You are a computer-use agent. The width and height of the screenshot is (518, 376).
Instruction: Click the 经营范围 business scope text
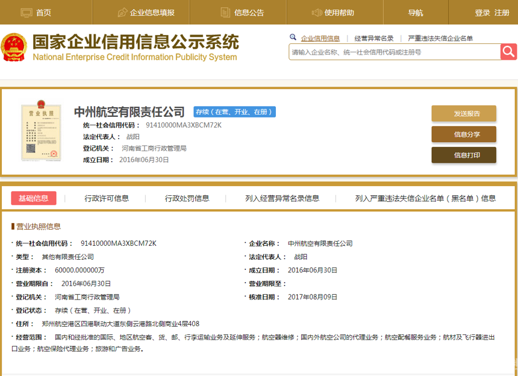click(x=254, y=343)
